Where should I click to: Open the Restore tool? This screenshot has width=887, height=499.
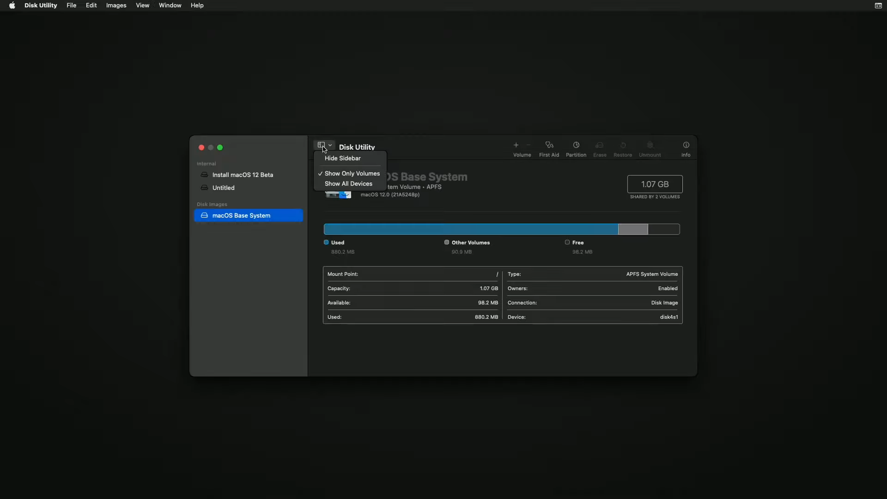coord(622,148)
